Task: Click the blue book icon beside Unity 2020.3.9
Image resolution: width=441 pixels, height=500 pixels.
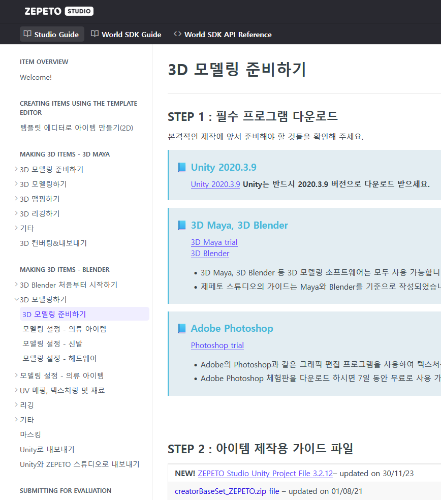Action: pyautogui.click(x=181, y=167)
